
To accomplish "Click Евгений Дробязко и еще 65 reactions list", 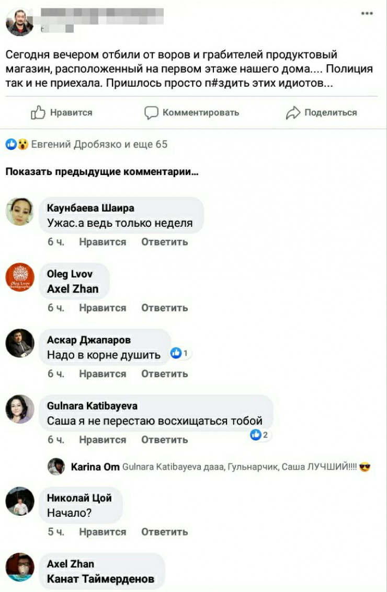I will pos(99,144).
